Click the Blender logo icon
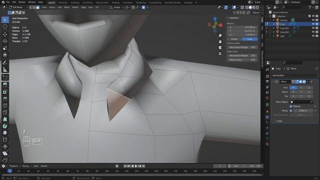The image size is (320, 180). click(x=3, y=2)
